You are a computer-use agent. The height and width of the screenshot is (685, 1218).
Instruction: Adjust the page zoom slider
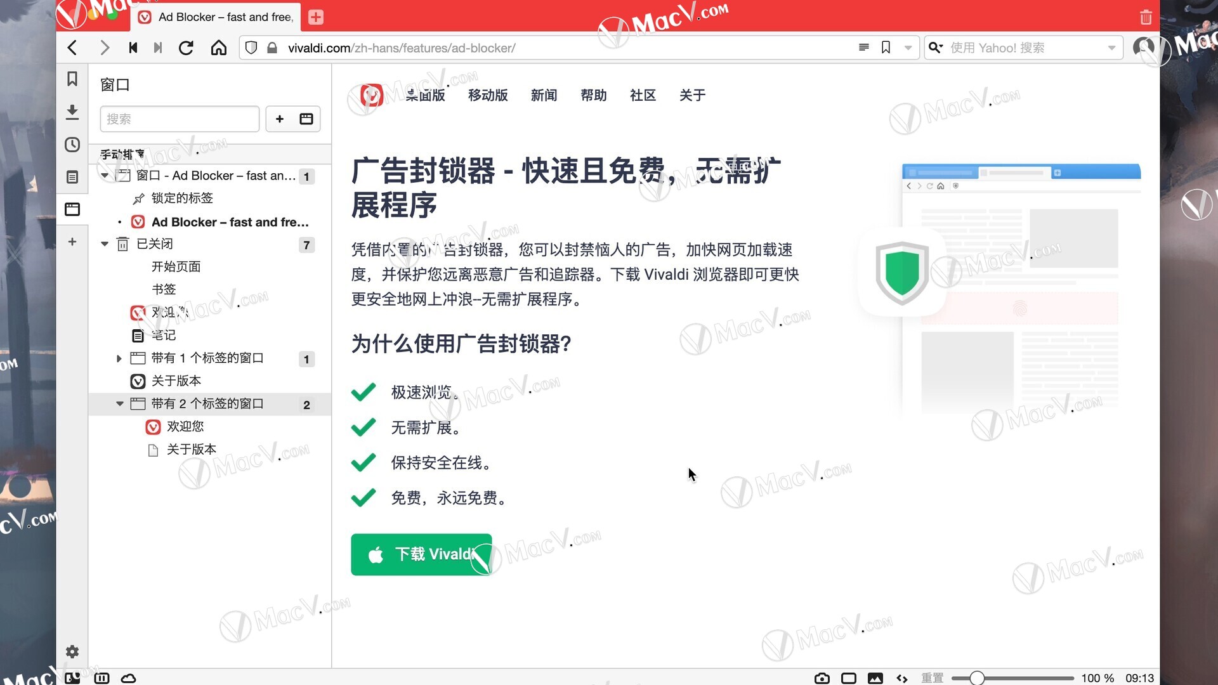(x=1012, y=678)
